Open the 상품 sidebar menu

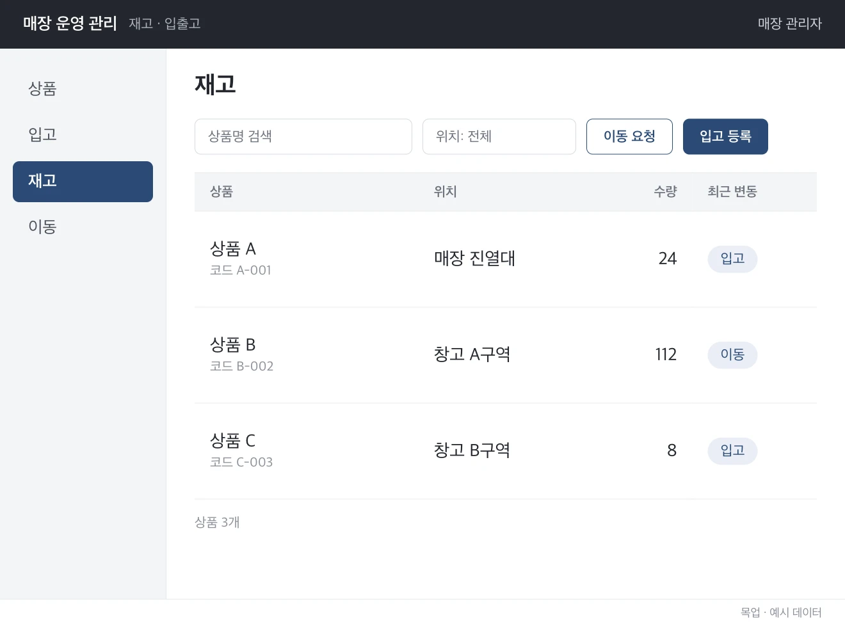83,89
